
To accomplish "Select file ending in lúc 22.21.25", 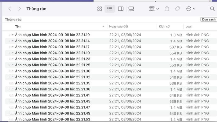I will 53,65.
